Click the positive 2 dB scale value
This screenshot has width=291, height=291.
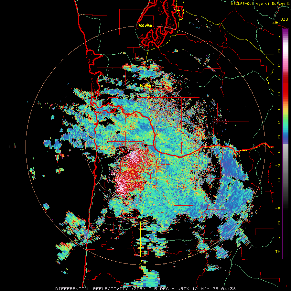coord(279,108)
